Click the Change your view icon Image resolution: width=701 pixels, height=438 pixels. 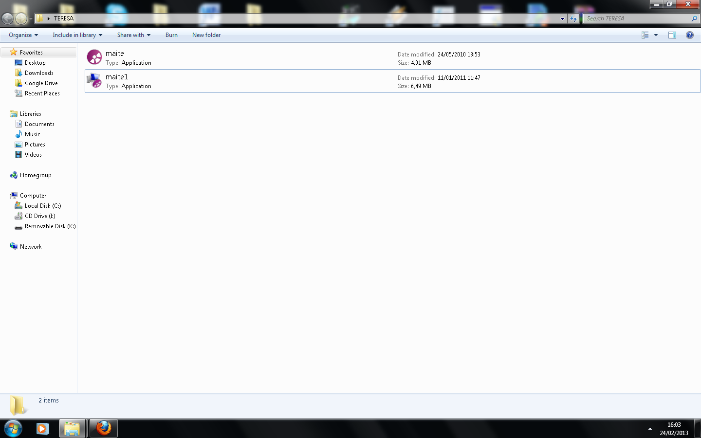[645, 35]
